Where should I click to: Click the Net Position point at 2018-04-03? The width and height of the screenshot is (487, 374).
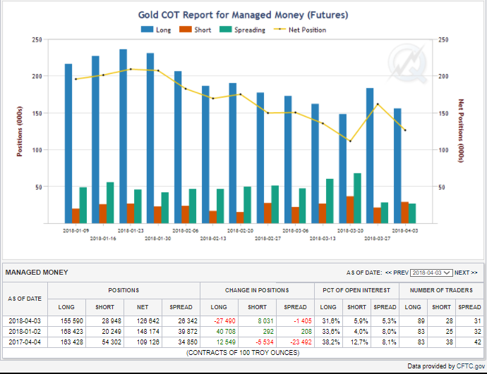tap(405, 130)
